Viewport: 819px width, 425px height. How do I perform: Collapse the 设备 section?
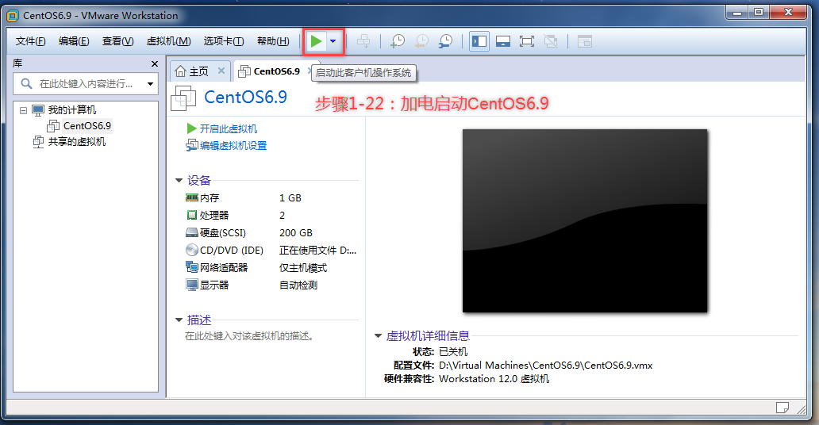(x=179, y=181)
